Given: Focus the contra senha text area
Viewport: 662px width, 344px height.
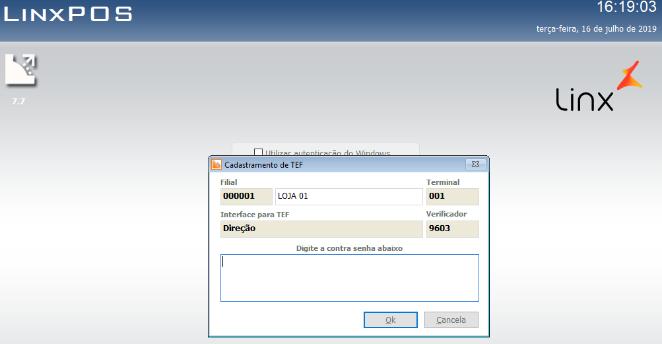Looking at the screenshot, I should pyautogui.click(x=350, y=278).
